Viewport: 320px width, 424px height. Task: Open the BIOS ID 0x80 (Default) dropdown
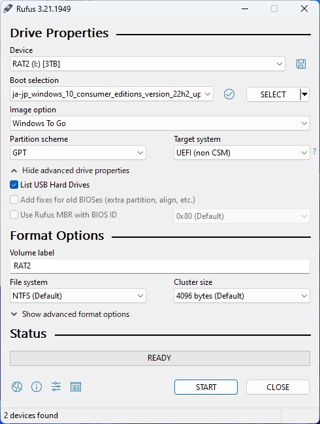click(242, 216)
